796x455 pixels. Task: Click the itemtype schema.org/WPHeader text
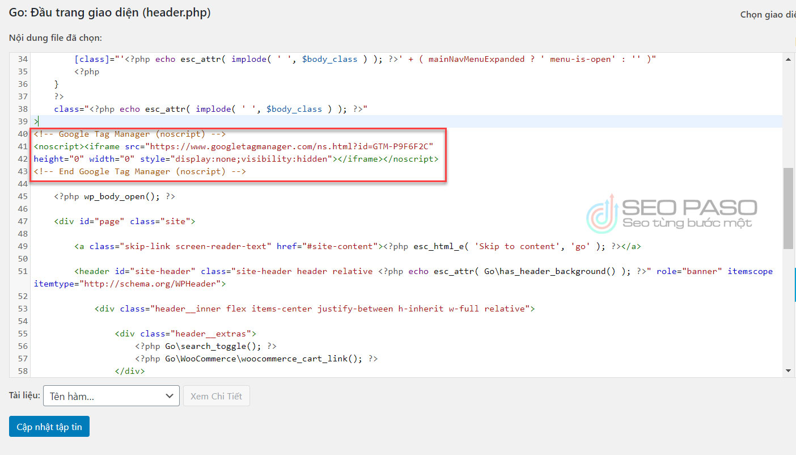130,284
